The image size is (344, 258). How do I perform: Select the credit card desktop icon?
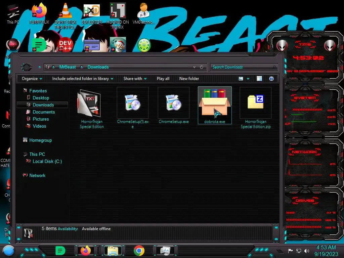(92, 45)
